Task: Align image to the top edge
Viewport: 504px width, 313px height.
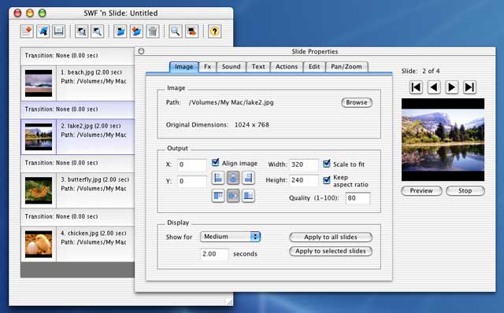Action: [218, 196]
